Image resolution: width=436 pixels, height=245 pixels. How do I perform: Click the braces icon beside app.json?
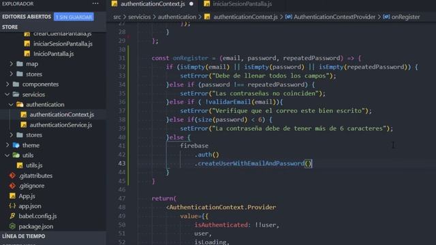pyautogui.click(x=12, y=206)
